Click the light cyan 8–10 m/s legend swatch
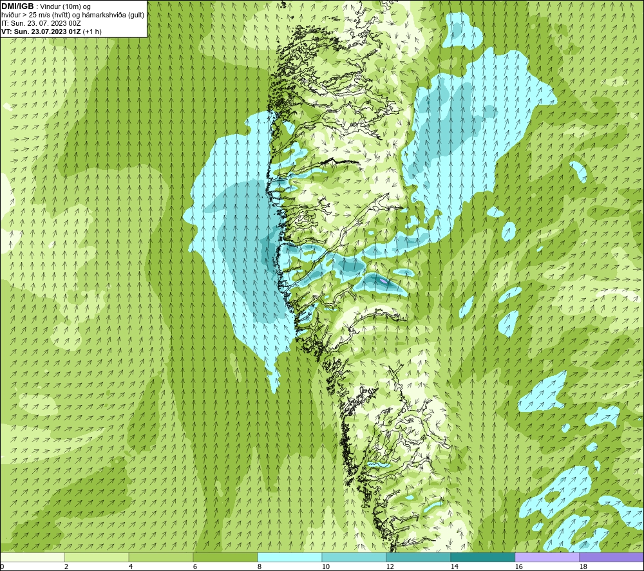This screenshot has width=644, height=571. point(290,557)
